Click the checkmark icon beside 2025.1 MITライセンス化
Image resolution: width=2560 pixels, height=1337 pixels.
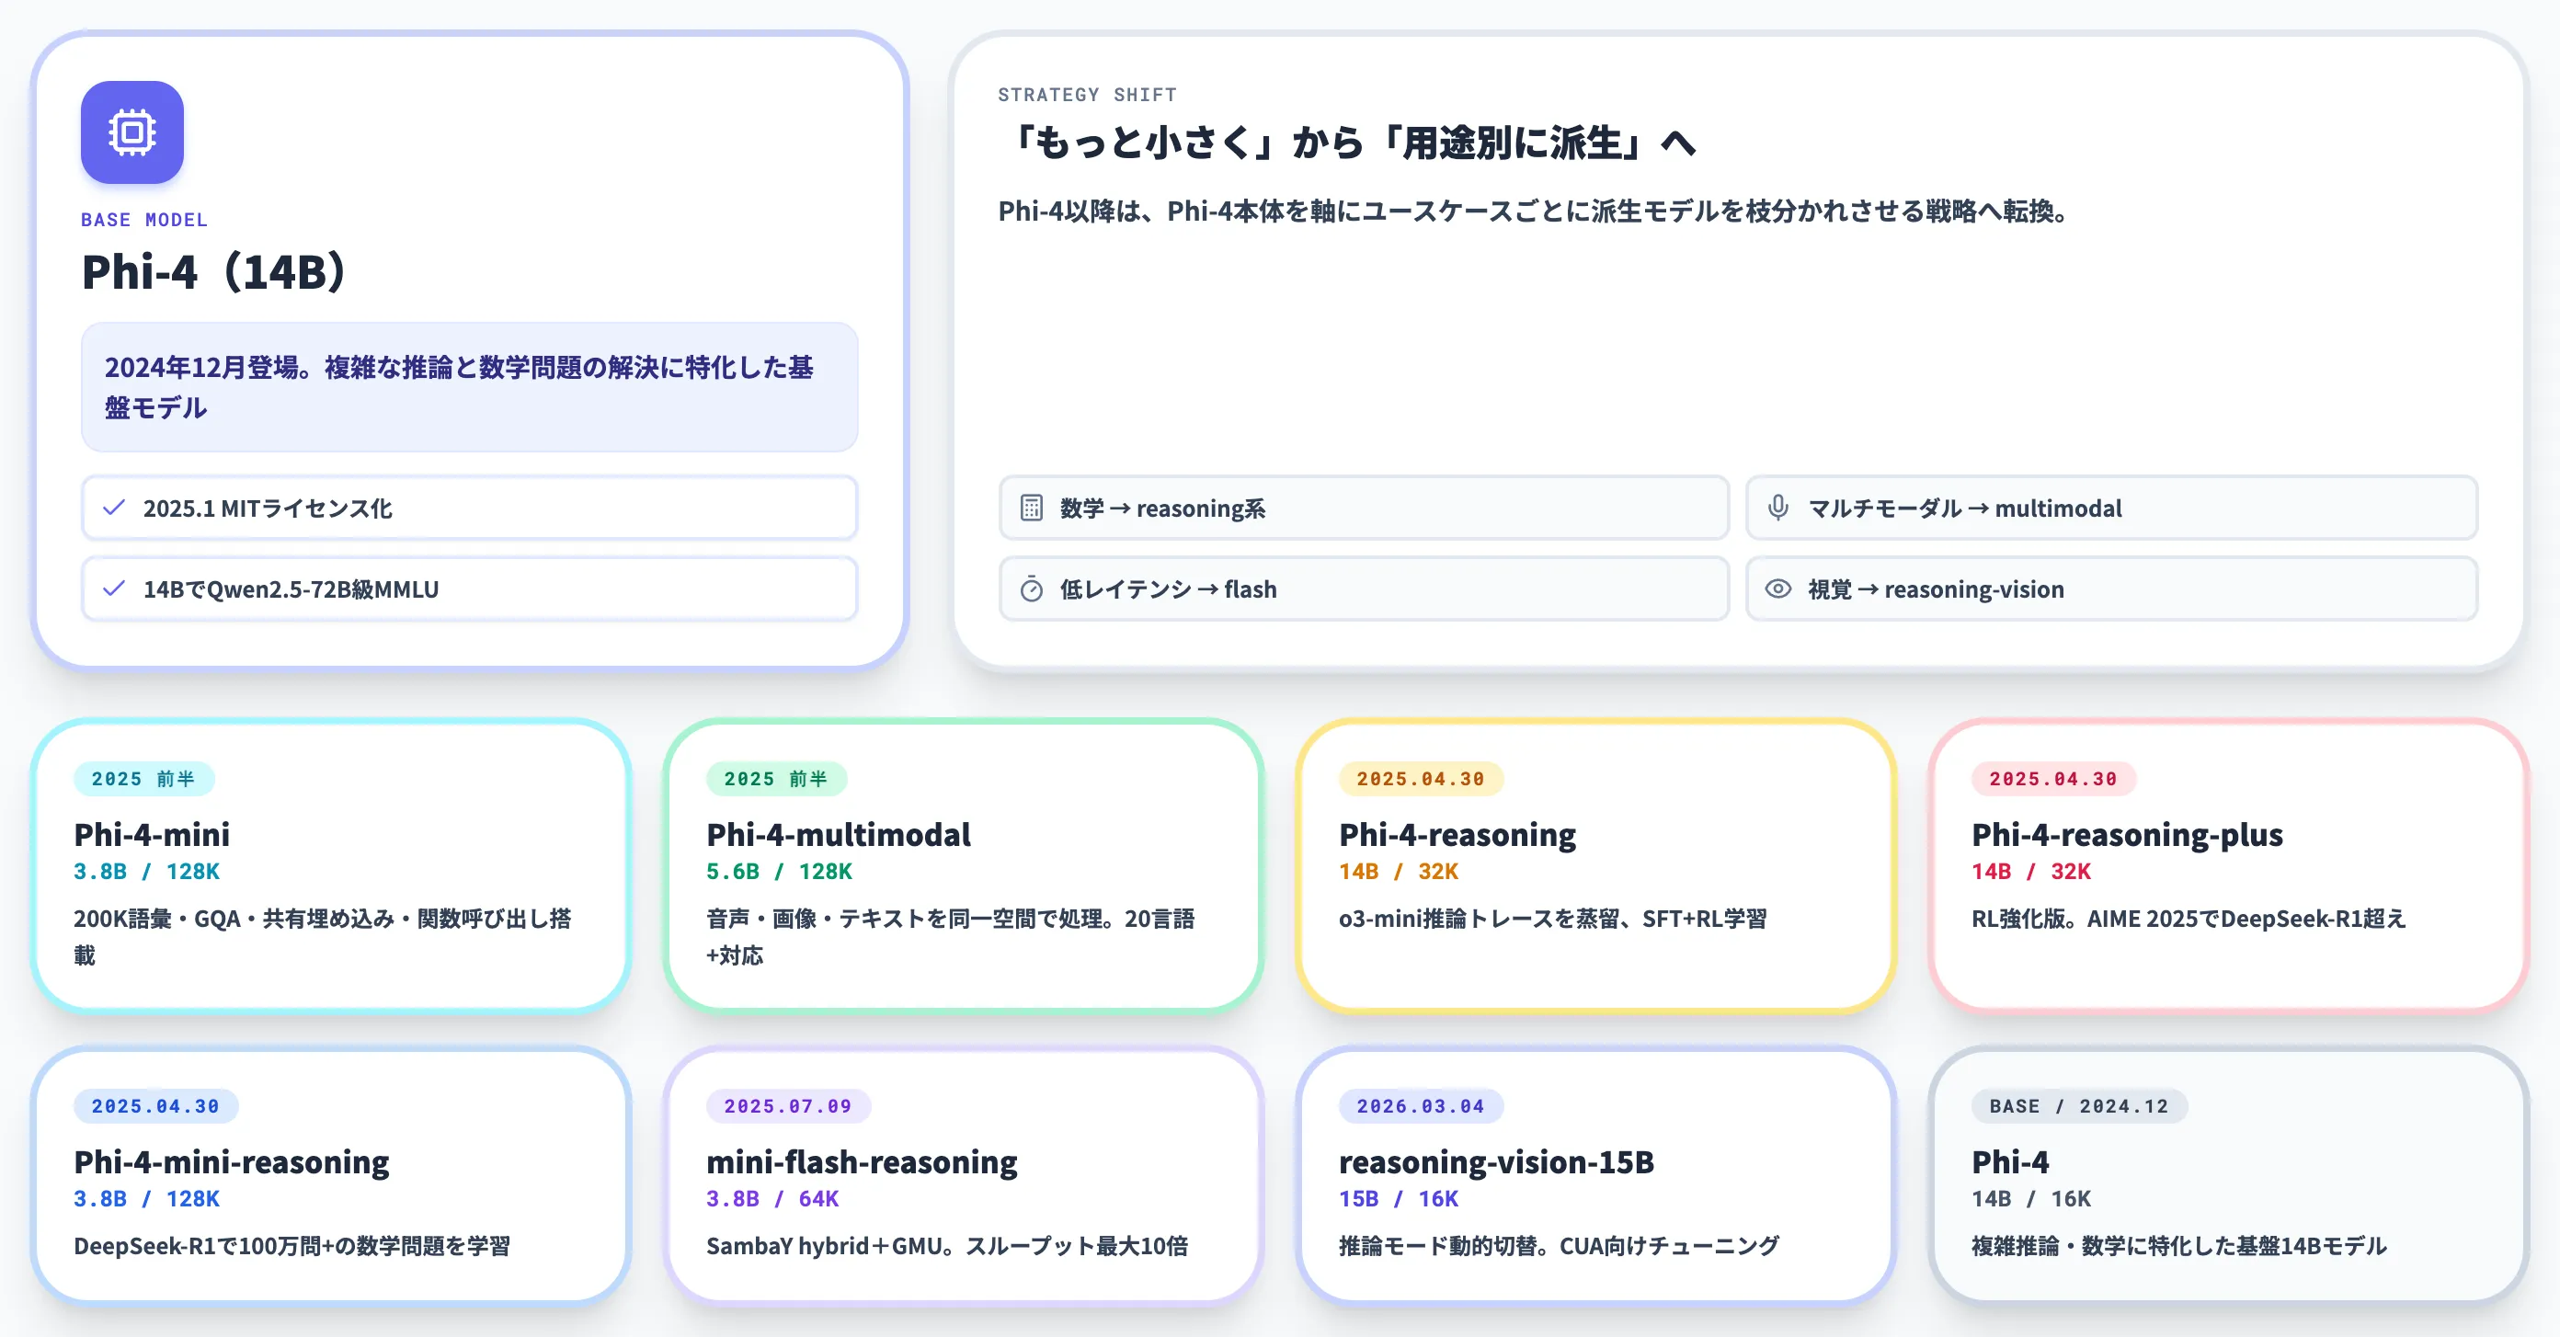click(114, 508)
